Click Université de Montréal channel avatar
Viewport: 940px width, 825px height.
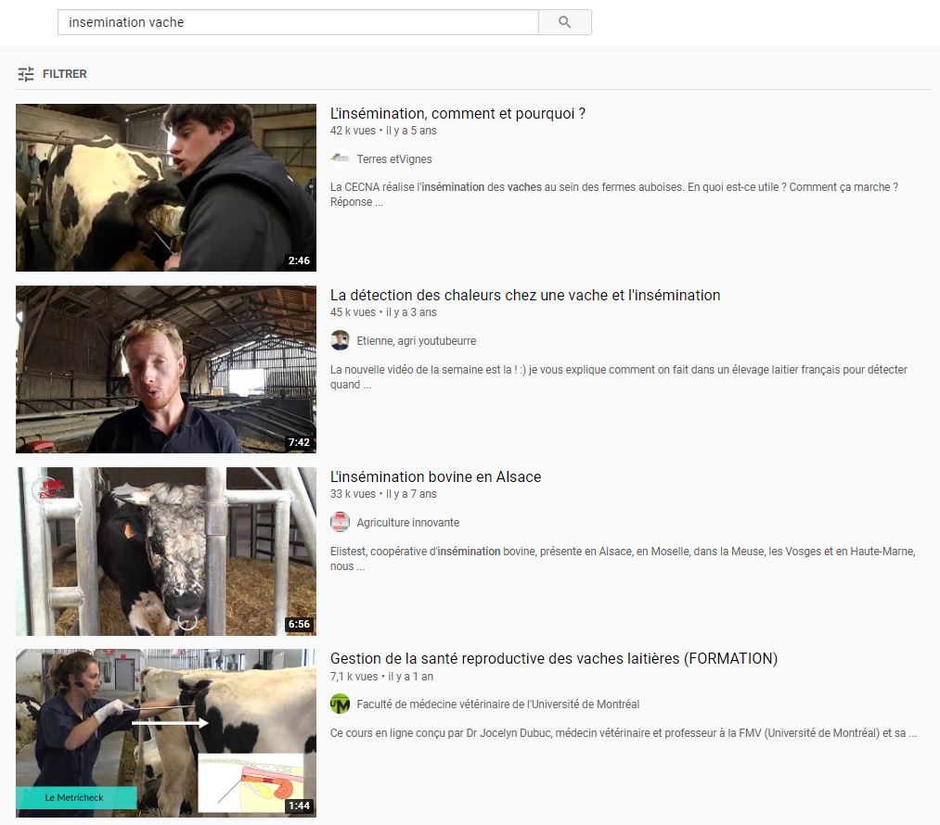[x=340, y=704]
